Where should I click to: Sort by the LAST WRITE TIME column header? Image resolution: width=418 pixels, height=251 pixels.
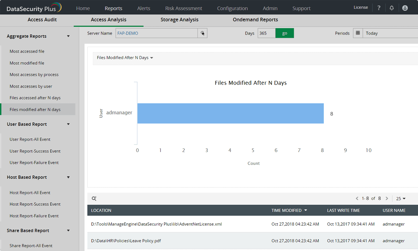343,210
